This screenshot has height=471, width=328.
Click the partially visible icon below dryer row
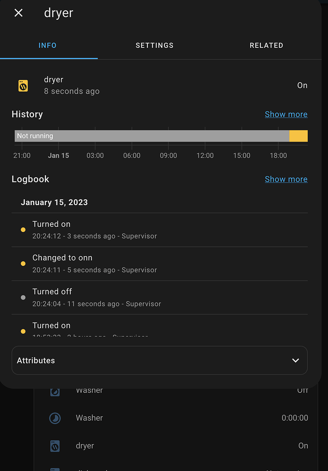(x=55, y=468)
